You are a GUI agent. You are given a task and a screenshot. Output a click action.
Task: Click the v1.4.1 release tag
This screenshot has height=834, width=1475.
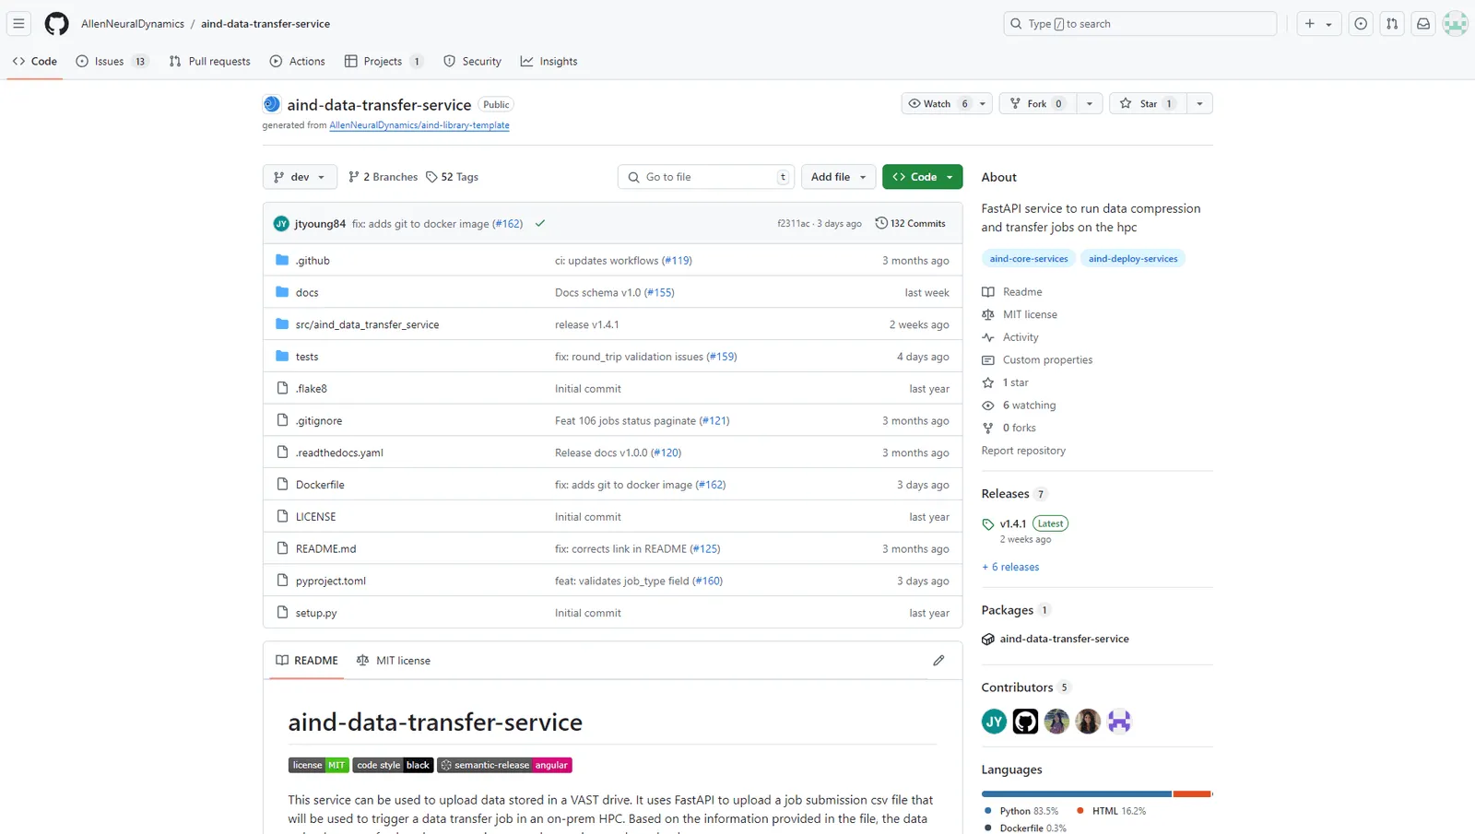tap(1012, 523)
